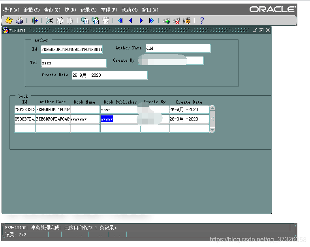
Task: Click the Print icon in the toolbar
Action: coord(20,21)
